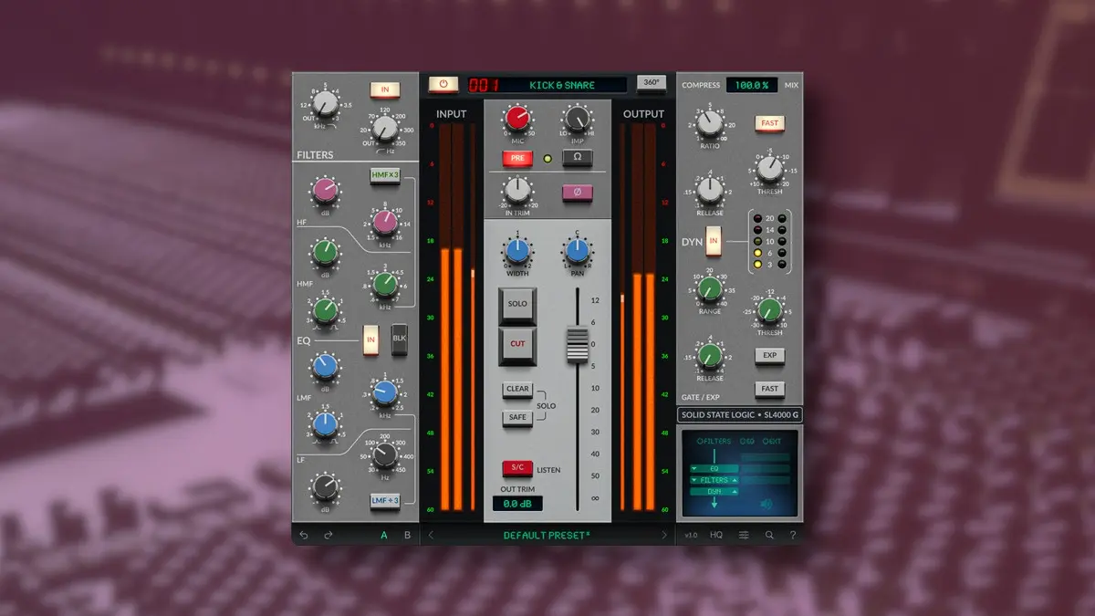Open the preset management sliders icon
The height and width of the screenshot is (616, 1095).
click(x=744, y=535)
